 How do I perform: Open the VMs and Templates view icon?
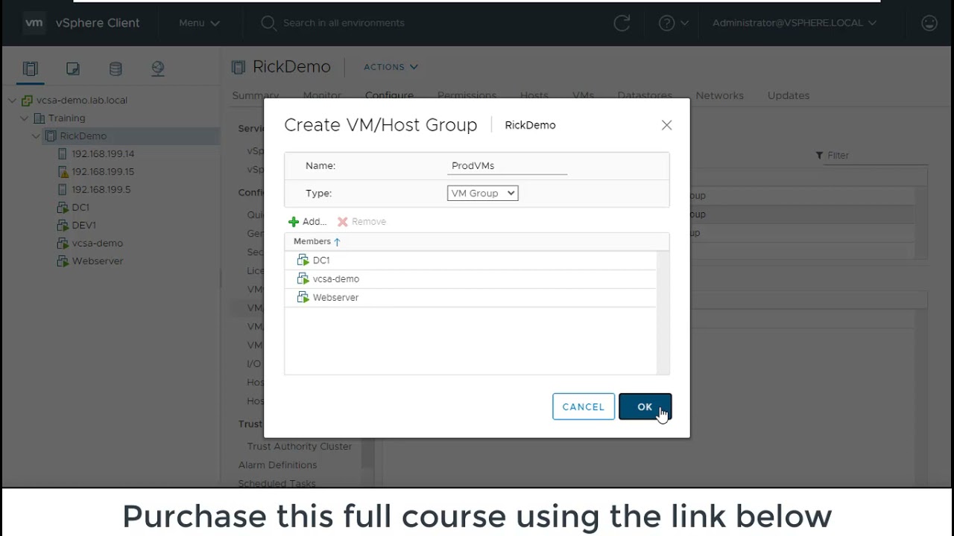(72, 68)
